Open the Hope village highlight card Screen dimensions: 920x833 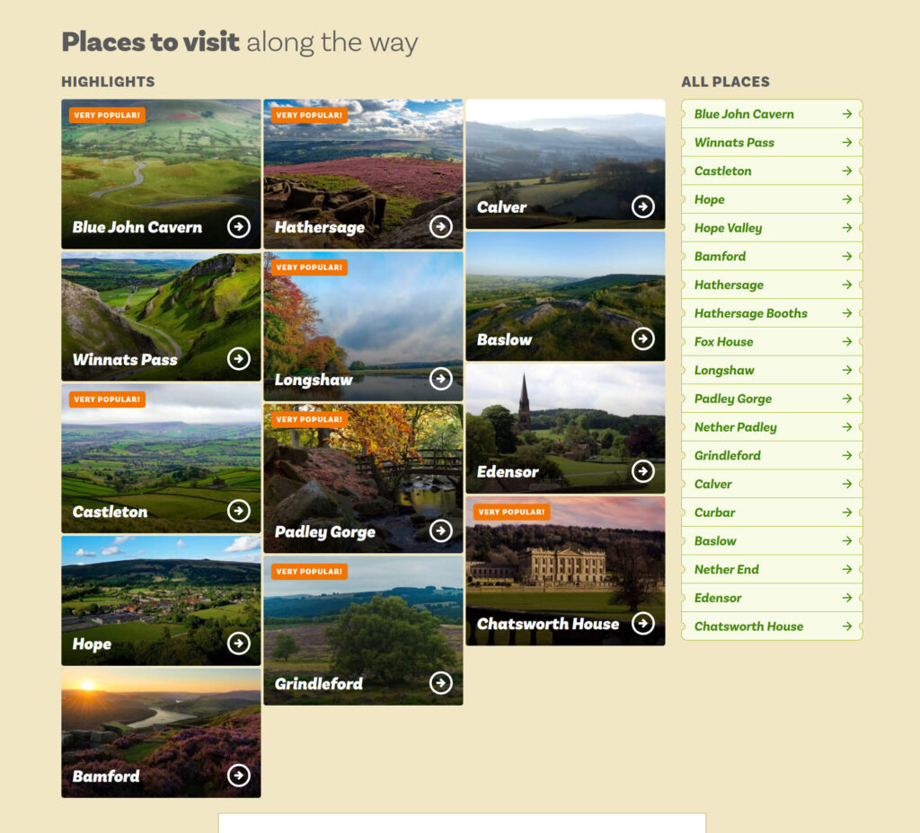[162, 601]
